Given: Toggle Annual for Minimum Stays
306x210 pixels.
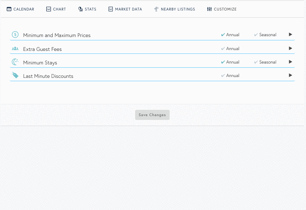Looking at the screenshot, I should click(230, 62).
